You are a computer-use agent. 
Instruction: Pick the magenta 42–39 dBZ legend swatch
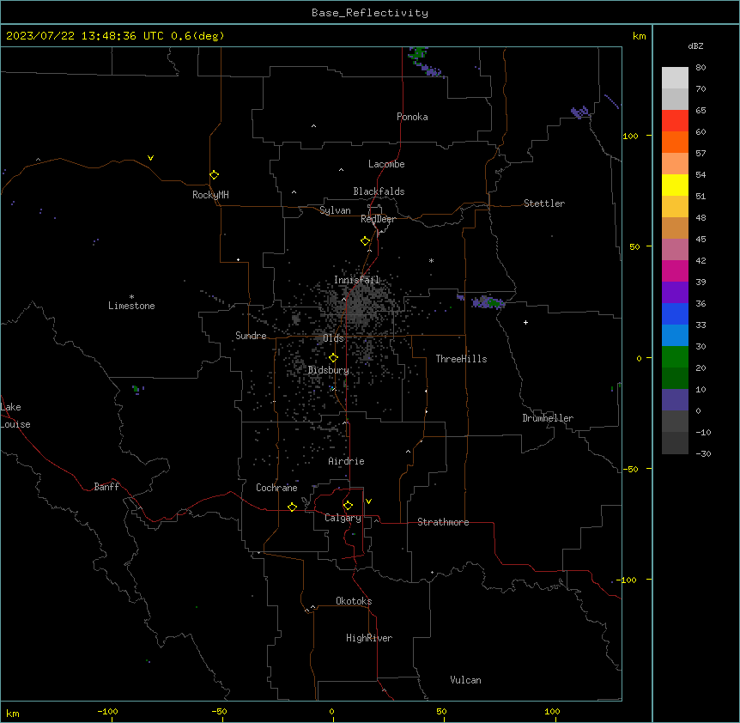[675, 270]
